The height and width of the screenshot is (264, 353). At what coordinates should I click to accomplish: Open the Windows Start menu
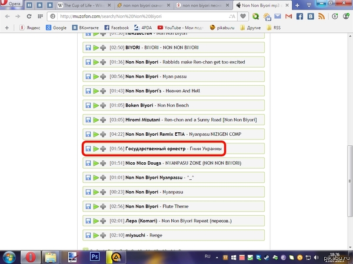point(10,257)
